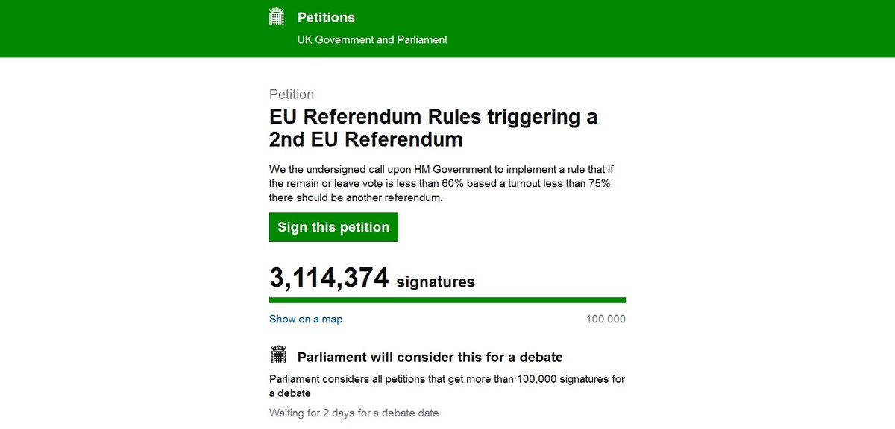Click the Parliament will consider this heading
The width and height of the screenshot is (895, 429).
point(430,357)
